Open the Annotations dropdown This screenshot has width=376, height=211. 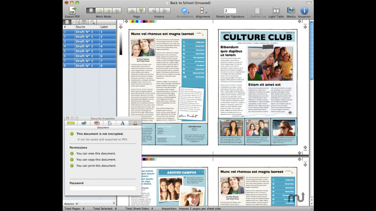[x=185, y=11]
